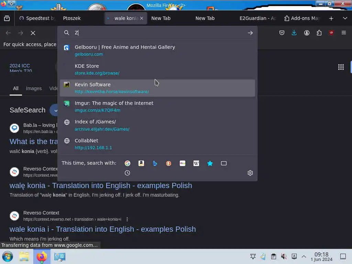Viewport: 352px width, 264px height.
Task: Go forward to next page
Action: (x=21, y=33)
